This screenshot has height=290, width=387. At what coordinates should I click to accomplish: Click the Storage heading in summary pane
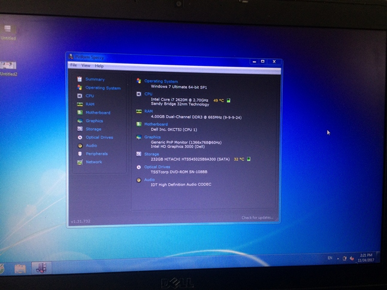tap(152, 154)
